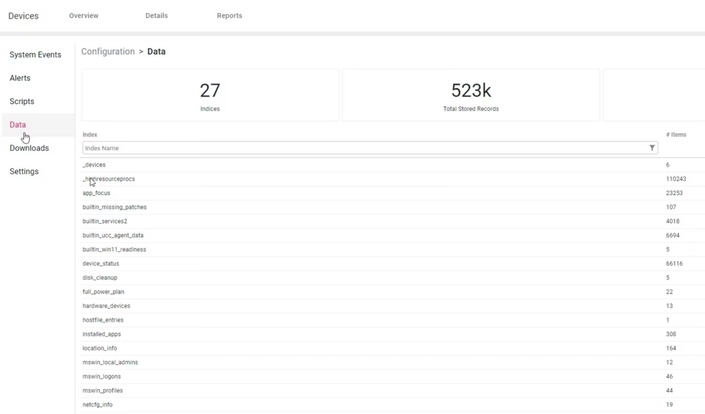Click the 27 Indices summary card
Viewport: 705px width, 414px height.
(210, 95)
